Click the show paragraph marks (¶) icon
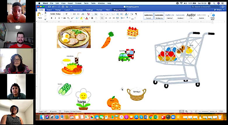Viewport: 228px width, 125px height. [x=136, y=14]
